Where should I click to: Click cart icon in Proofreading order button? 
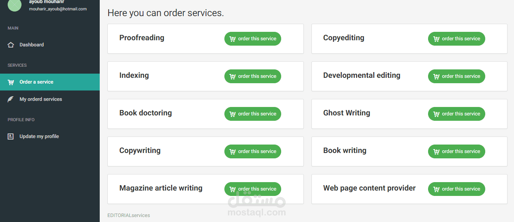click(232, 39)
